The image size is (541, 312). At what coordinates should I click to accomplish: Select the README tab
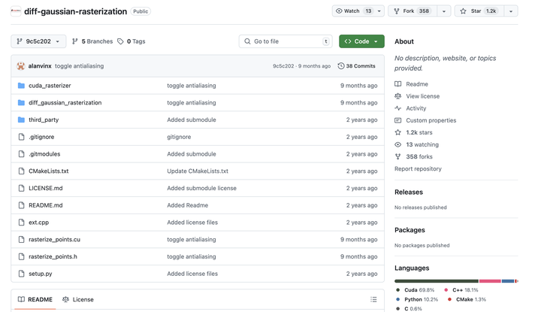pyautogui.click(x=35, y=299)
